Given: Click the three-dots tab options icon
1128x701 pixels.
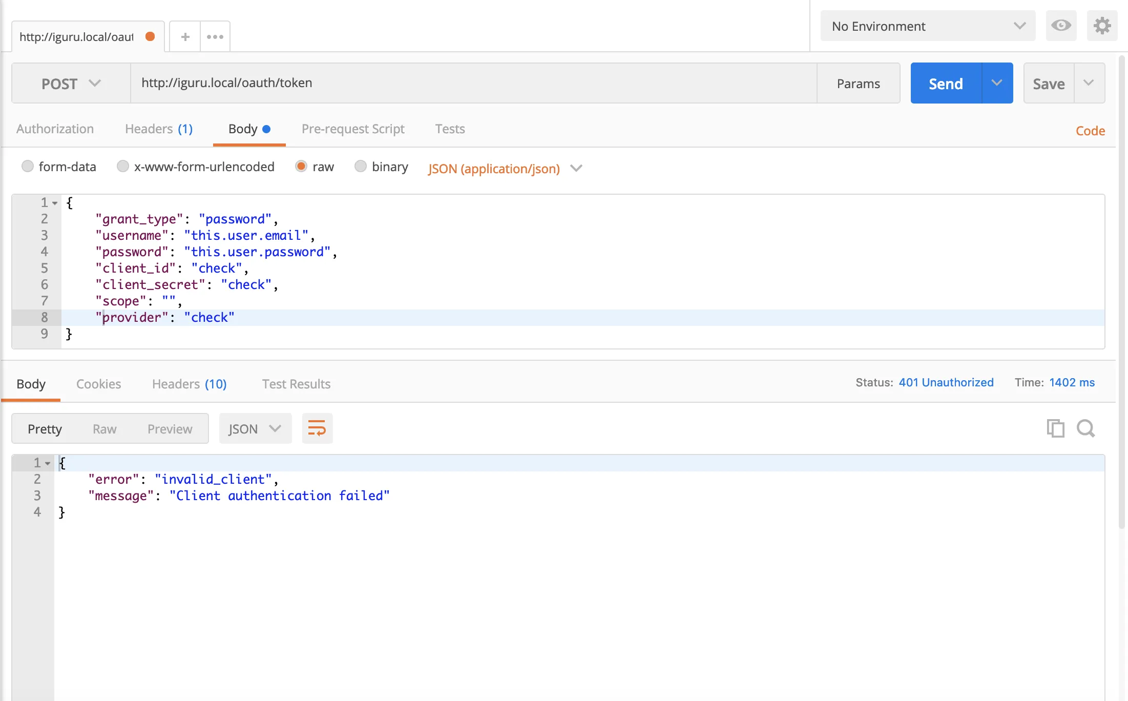Looking at the screenshot, I should (x=215, y=37).
